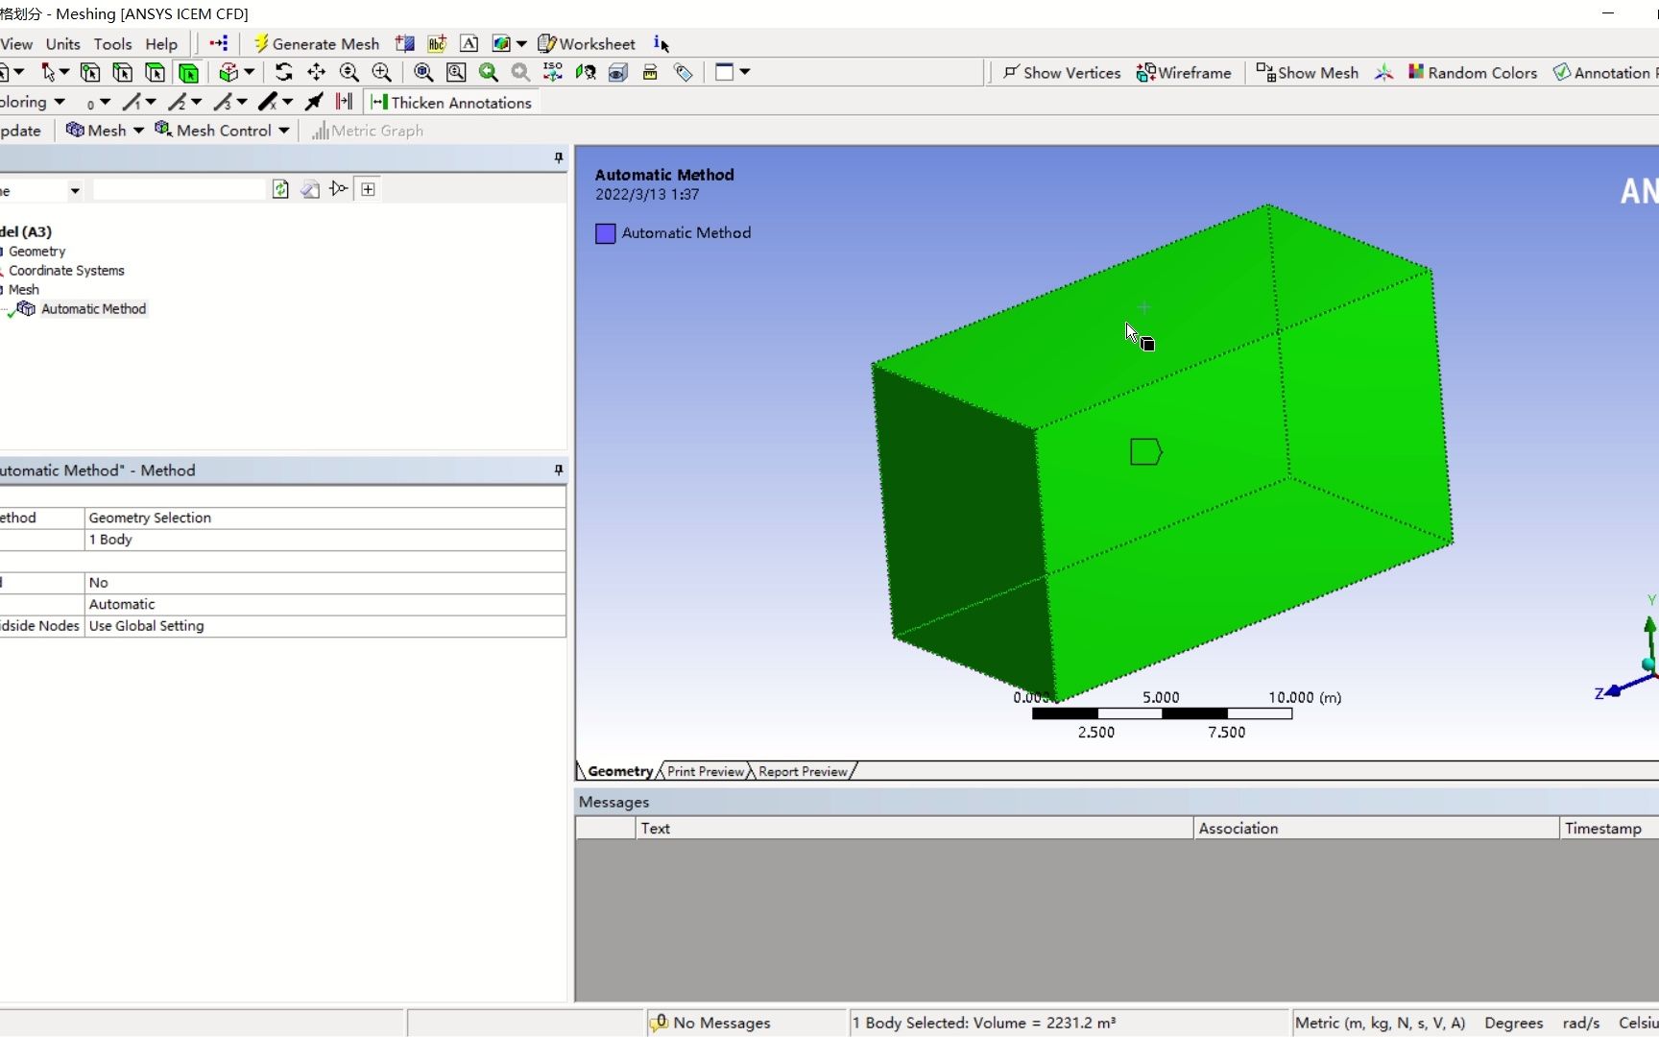This screenshot has height=1037, width=1659.
Task: Click the outline search input field
Action: pos(179,190)
